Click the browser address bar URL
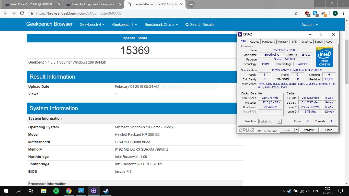Image resolution: width=349 pixels, height=196 pixels. pos(79,13)
